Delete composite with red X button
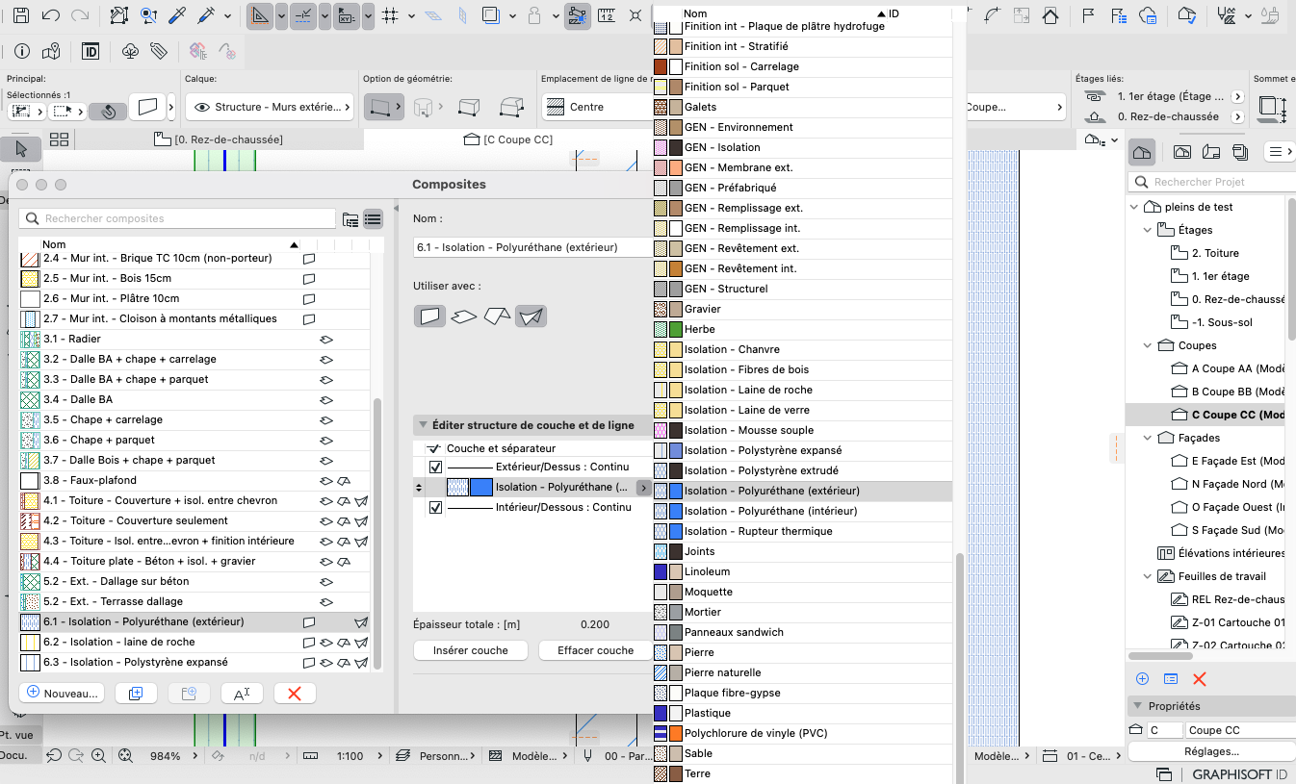1296x784 pixels. coord(295,693)
